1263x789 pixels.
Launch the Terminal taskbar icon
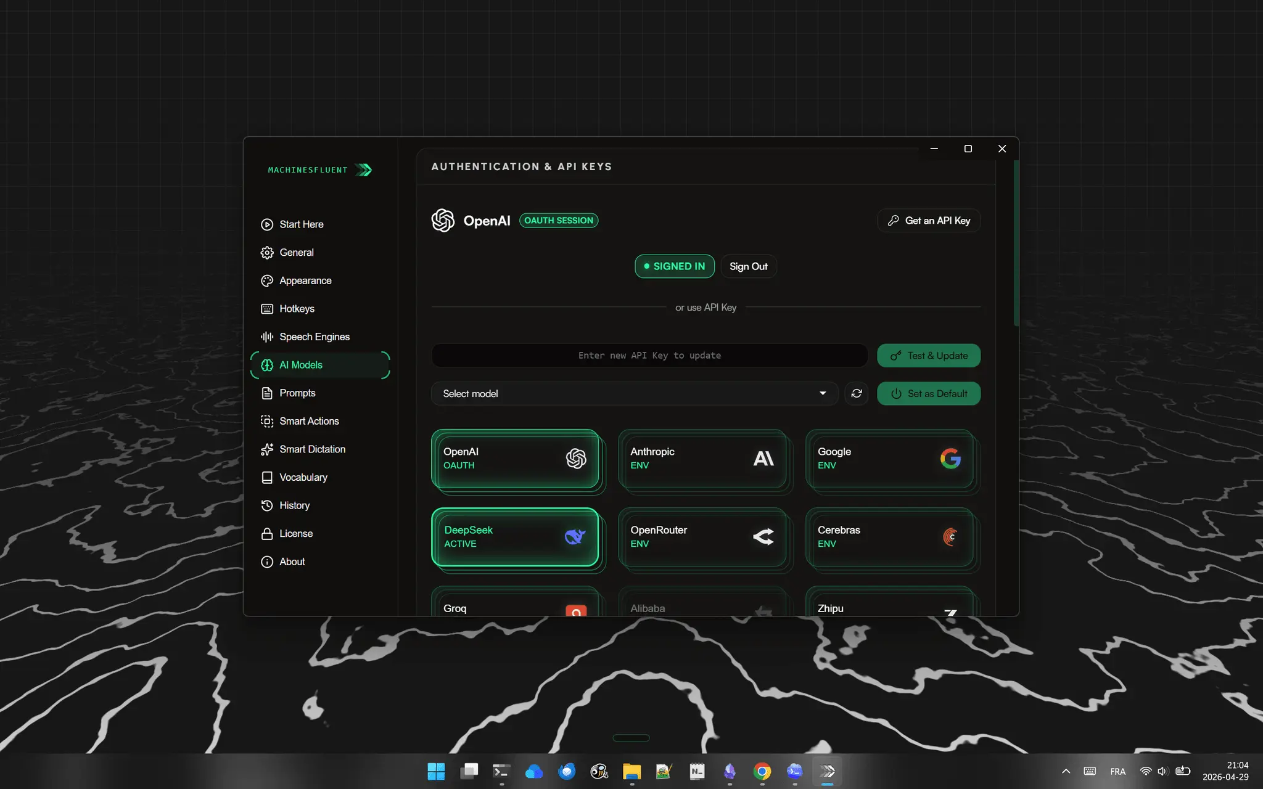(501, 771)
